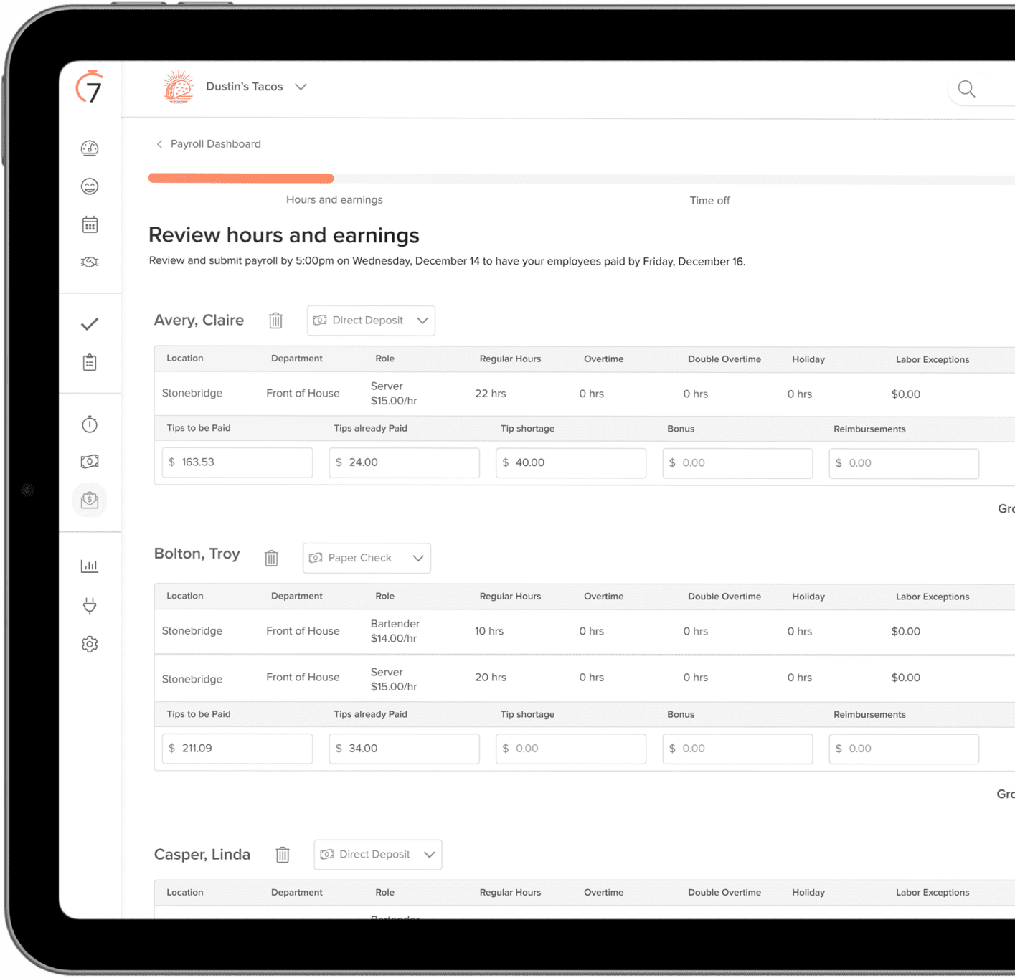Screen dimensions: 1015x978
Task: Click the Dustin's Tacos logo image
Action: (x=178, y=87)
